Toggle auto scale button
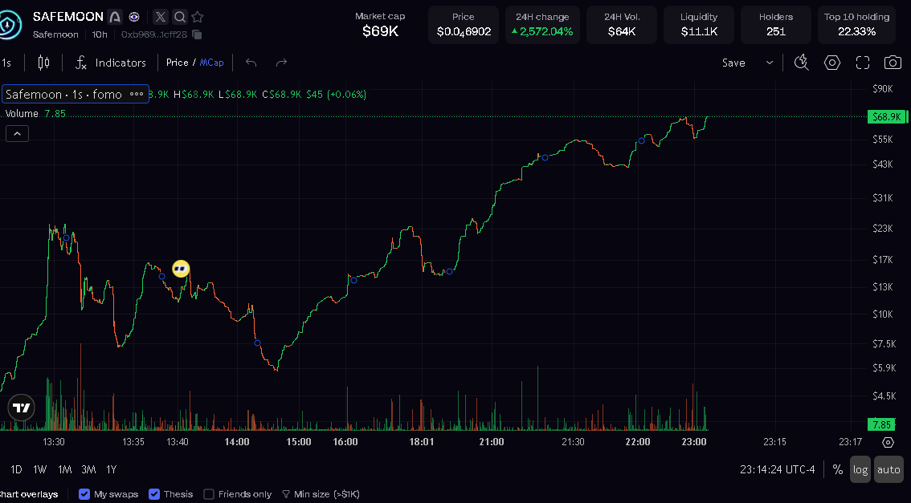The image size is (911, 503). pyautogui.click(x=889, y=469)
